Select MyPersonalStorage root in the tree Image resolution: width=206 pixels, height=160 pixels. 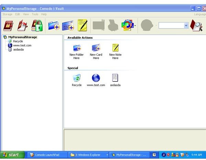[x=22, y=37]
